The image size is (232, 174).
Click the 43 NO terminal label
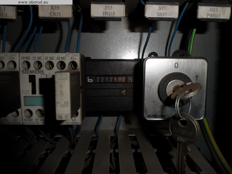[x=61, y=59]
